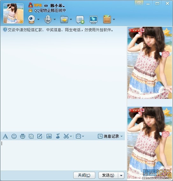Click the LV7 red diamond badge on top show
The image size is (173, 181).
coord(134,30)
